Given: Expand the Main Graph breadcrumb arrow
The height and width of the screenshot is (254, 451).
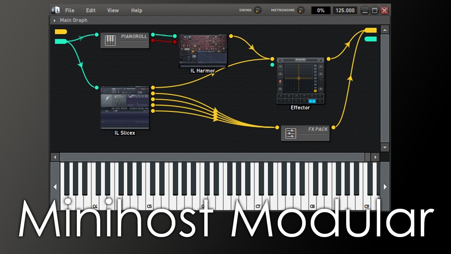Looking at the screenshot, I should pyautogui.click(x=55, y=20).
